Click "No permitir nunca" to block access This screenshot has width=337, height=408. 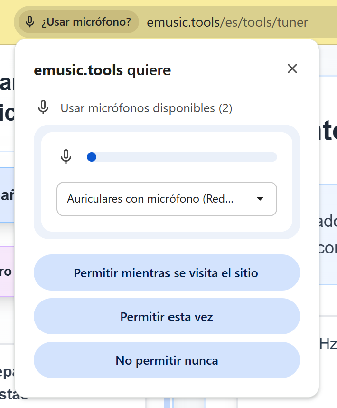point(166,360)
